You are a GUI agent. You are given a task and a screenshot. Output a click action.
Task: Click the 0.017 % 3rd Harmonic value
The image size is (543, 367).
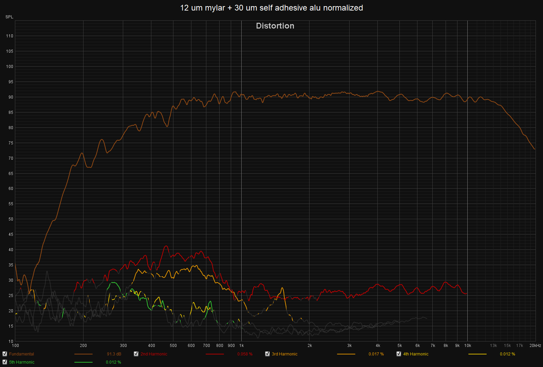point(376,354)
